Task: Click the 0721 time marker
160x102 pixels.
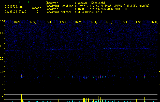Action: coord(17,22)
